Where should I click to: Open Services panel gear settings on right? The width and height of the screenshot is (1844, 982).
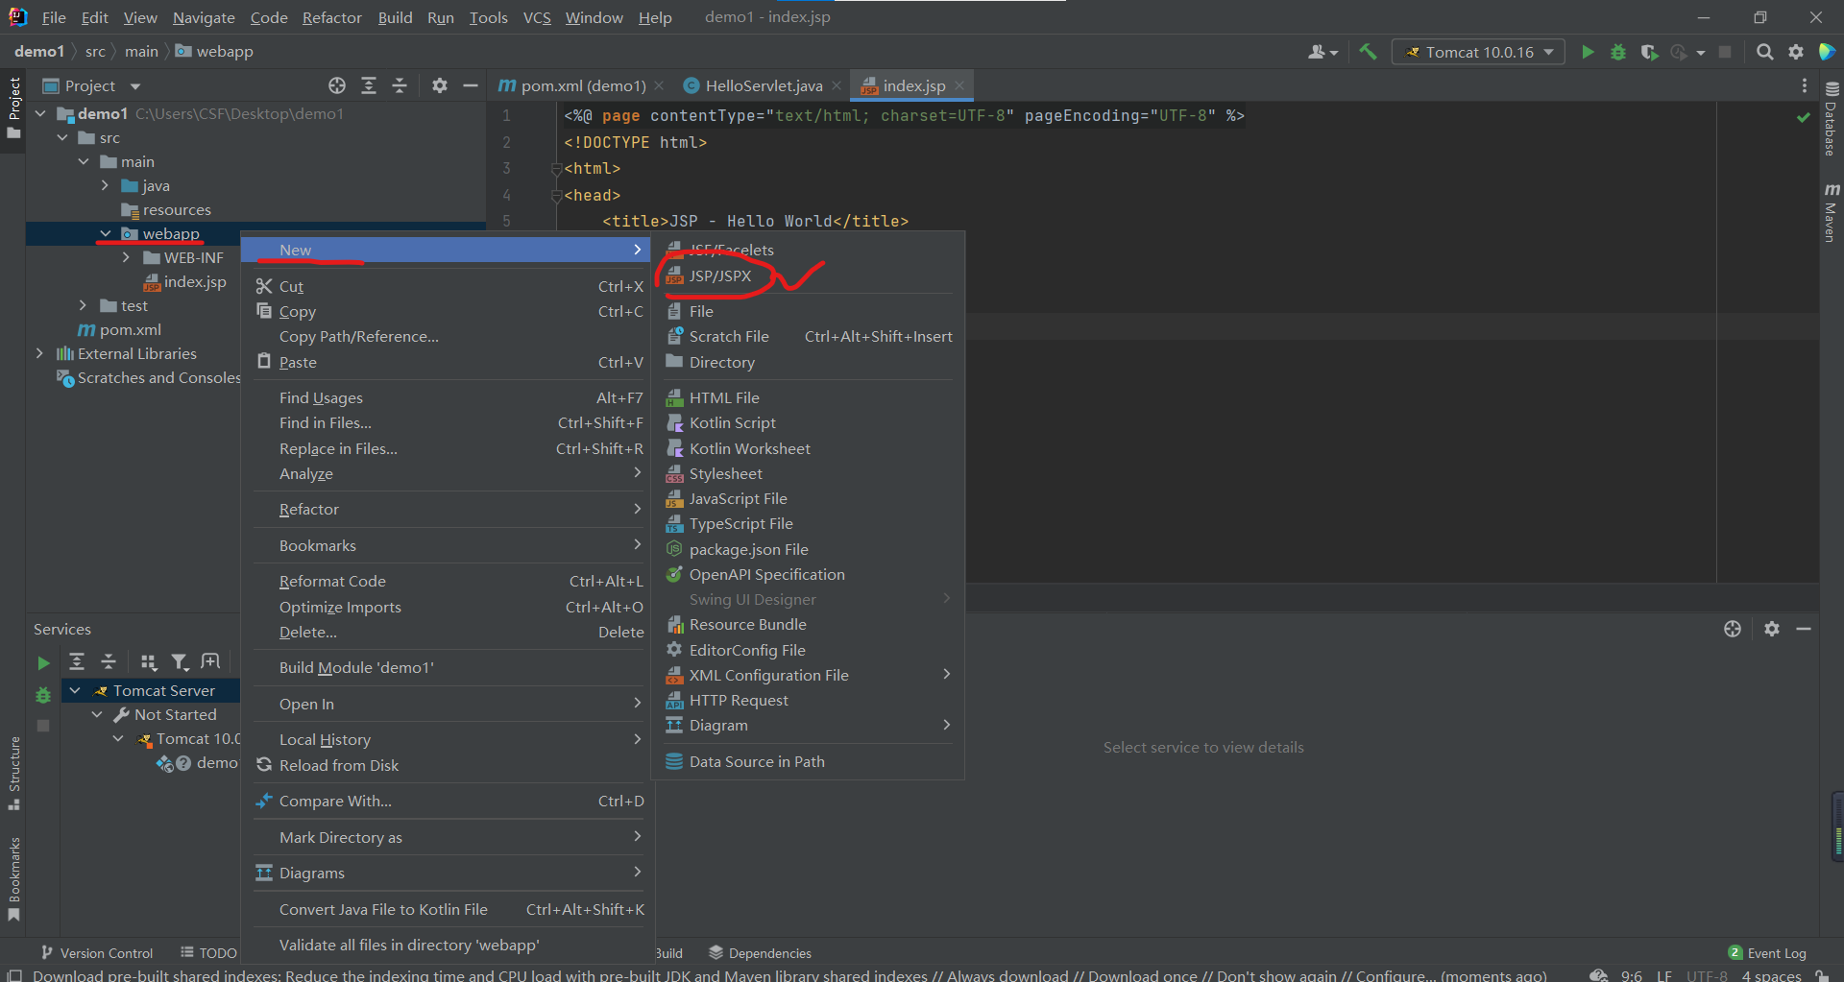[x=1772, y=629]
